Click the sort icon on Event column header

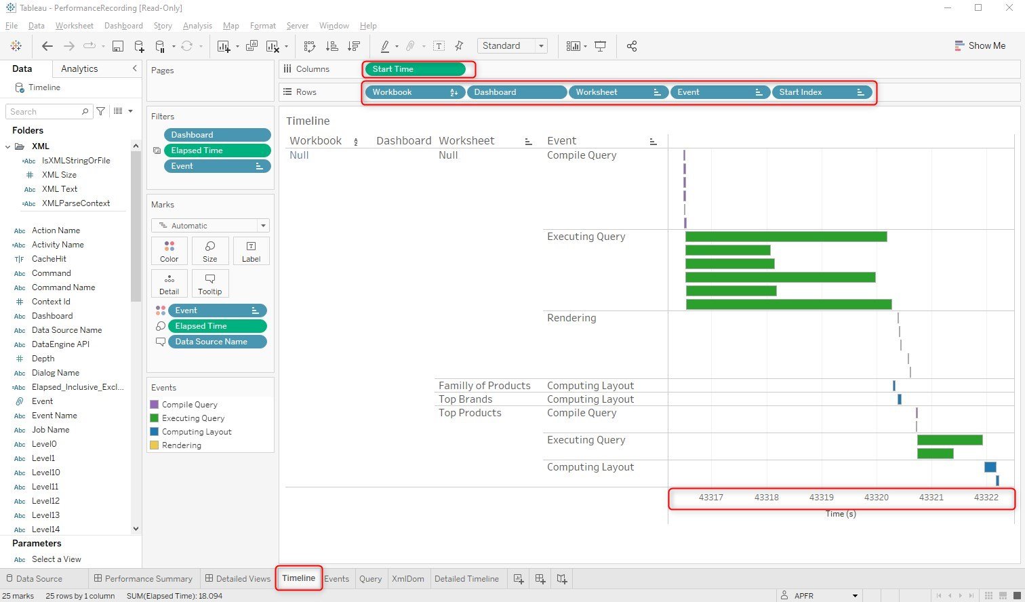[653, 141]
